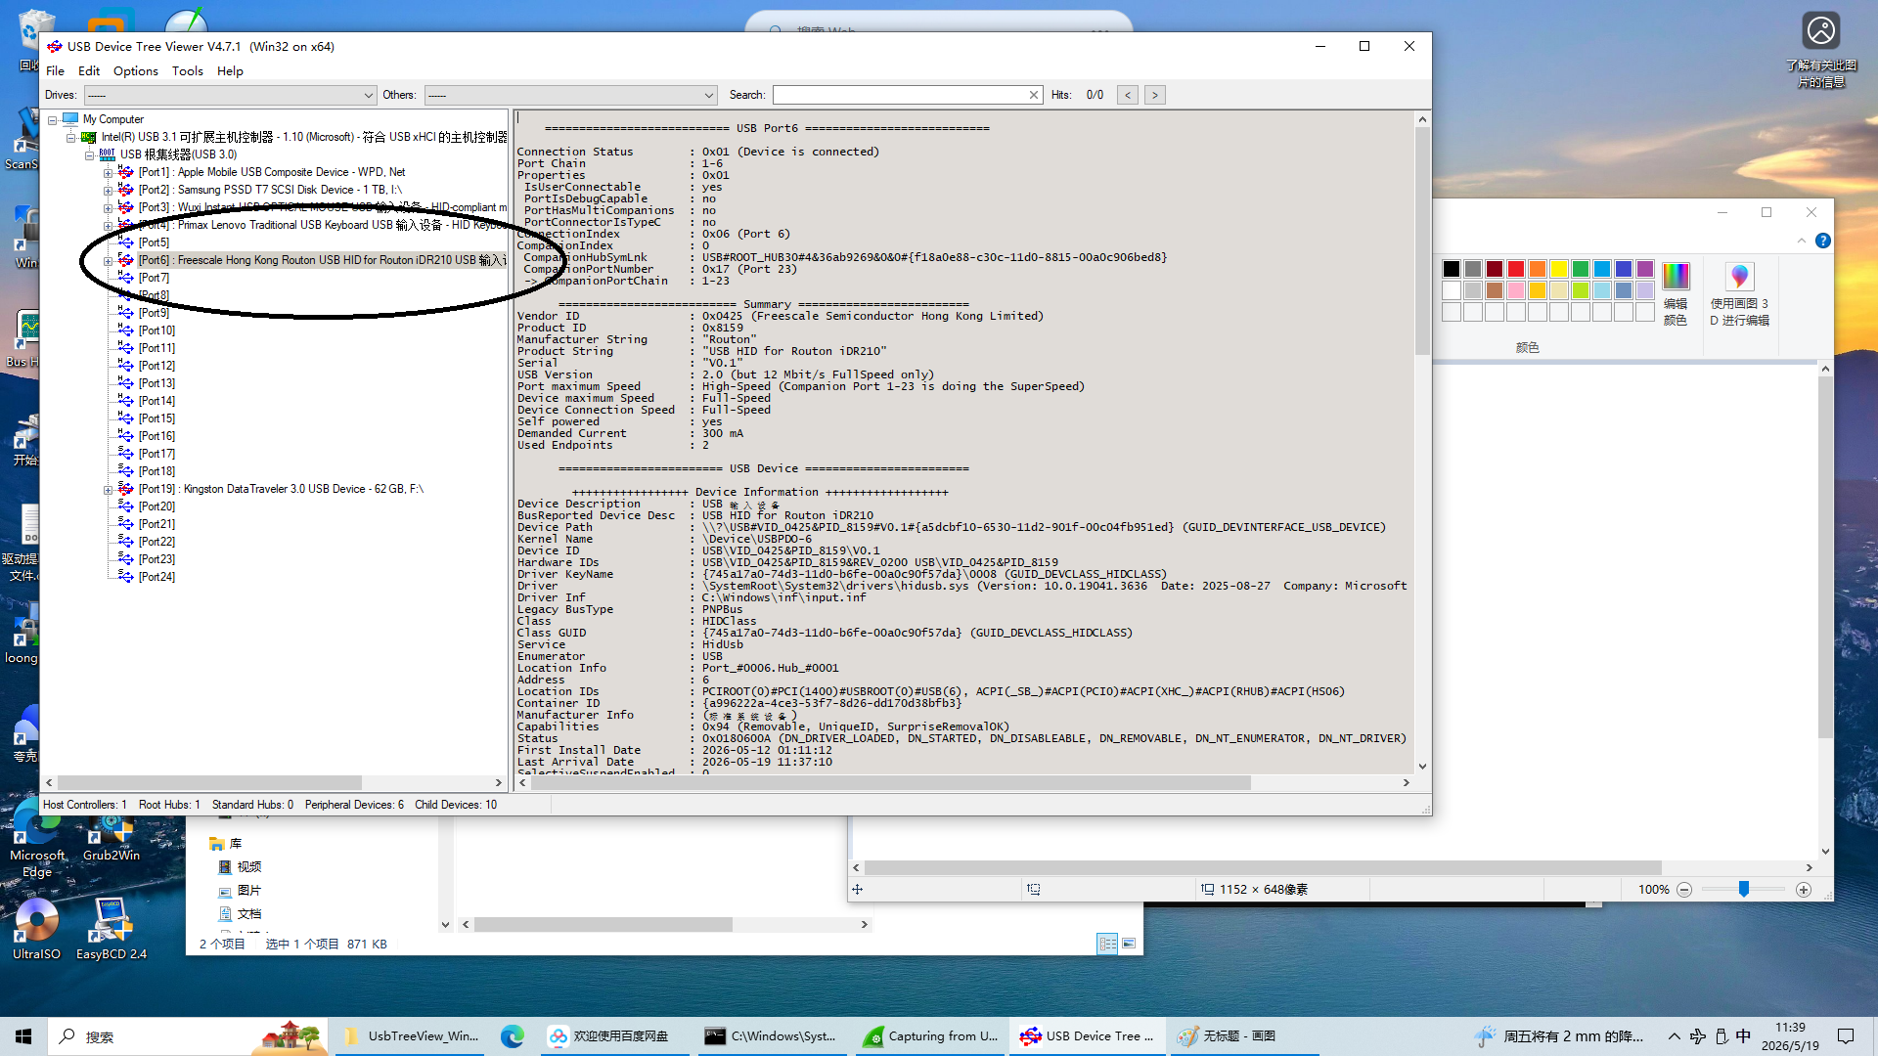Collapse the Paint ribbon with chevron
The height and width of the screenshot is (1056, 1878).
click(1802, 241)
